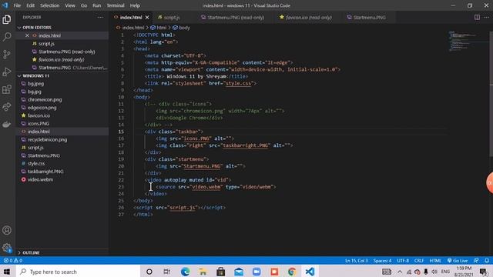
Task: Open the notifications bell in status bar
Action: click(x=486, y=261)
